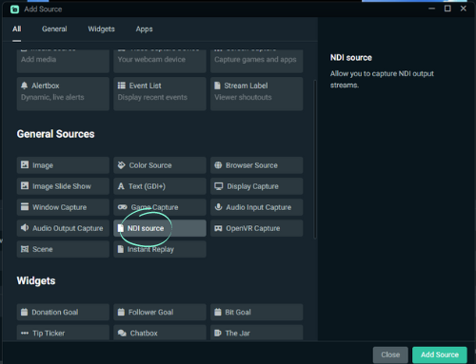Switch to the General tab
Image resolution: width=476 pixels, height=364 pixels.
pyautogui.click(x=54, y=29)
